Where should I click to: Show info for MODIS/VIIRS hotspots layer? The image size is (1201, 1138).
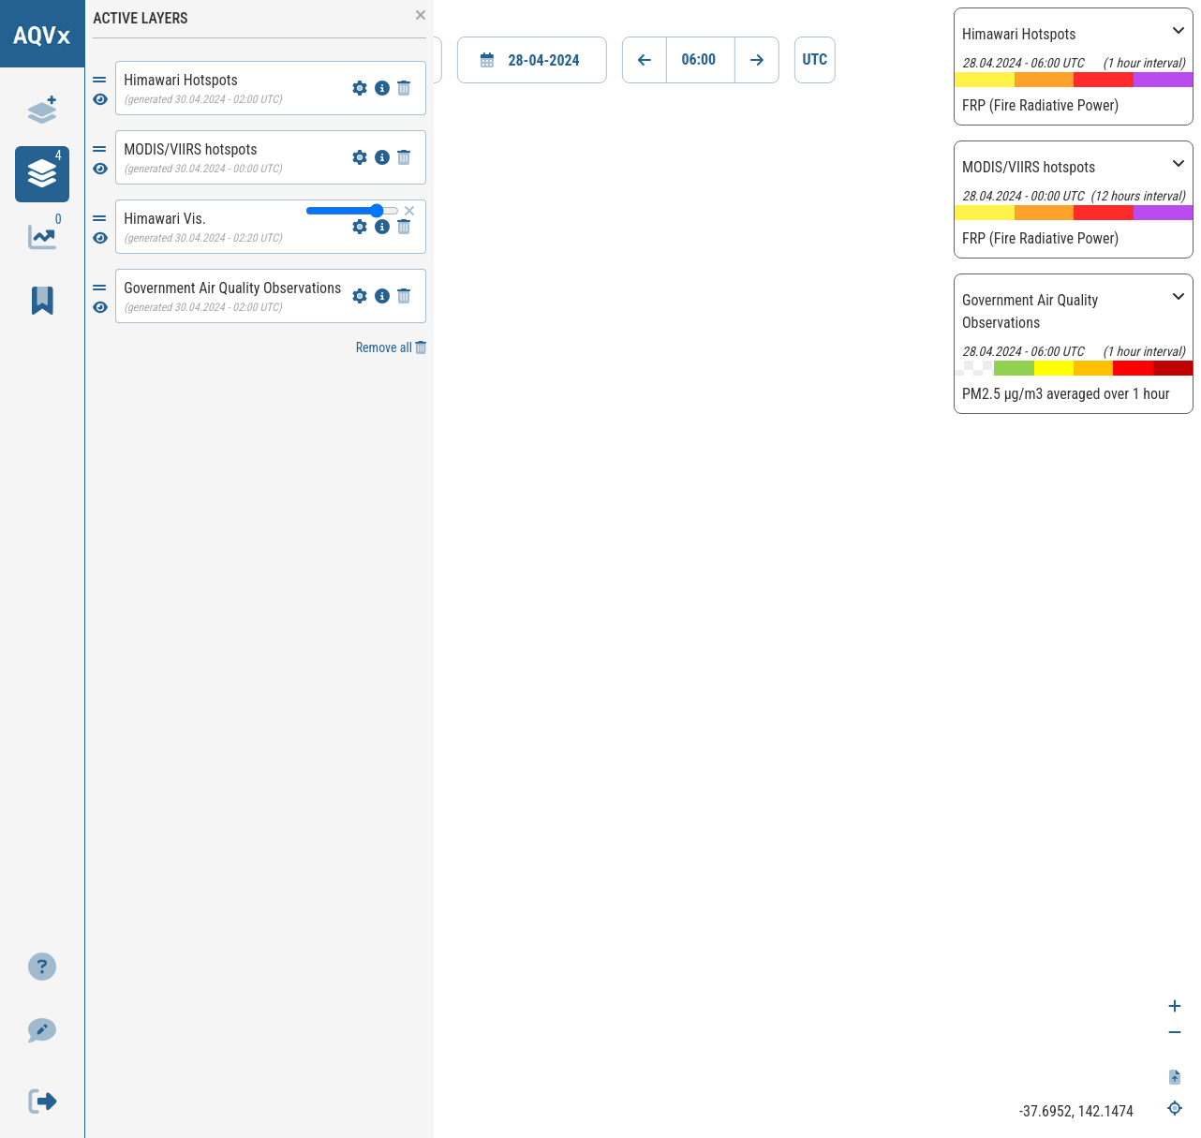(382, 157)
